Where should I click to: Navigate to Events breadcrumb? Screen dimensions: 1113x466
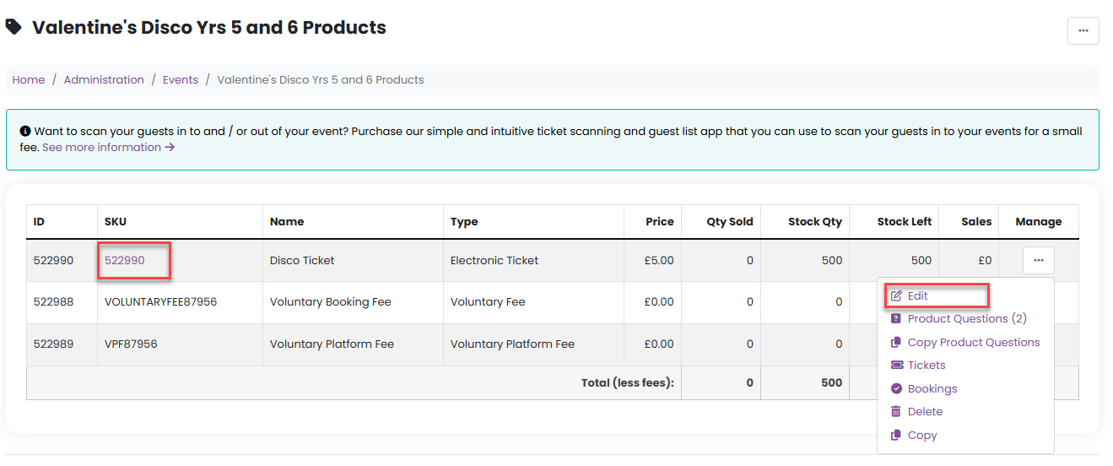point(181,80)
